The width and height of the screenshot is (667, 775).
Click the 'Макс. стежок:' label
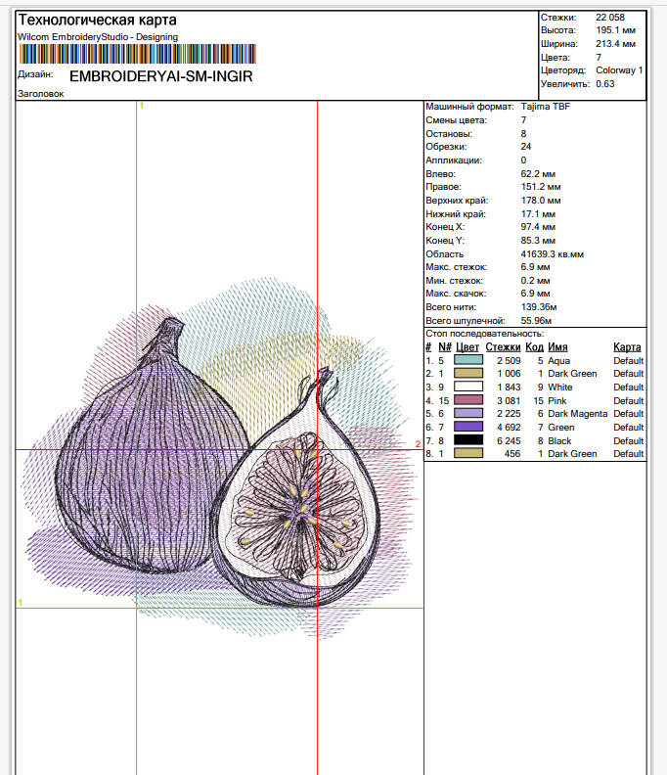(x=457, y=267)
